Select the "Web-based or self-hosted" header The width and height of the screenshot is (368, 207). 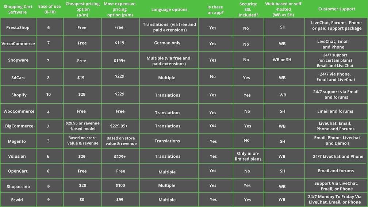coord(284,9)
